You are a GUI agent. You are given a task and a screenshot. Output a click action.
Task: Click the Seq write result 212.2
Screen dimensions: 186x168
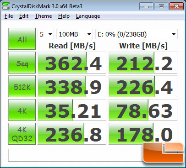[143, 63]
